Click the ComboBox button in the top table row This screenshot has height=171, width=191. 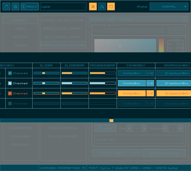(x=132, y=73)
